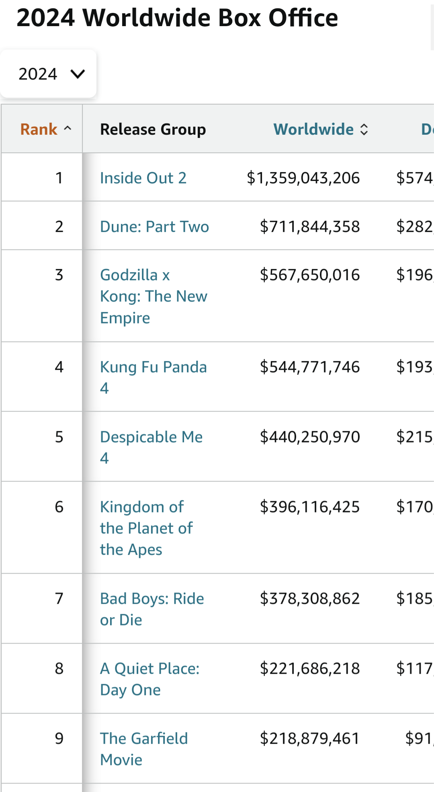Open the 2024 year dropdown

pos(48,74)
